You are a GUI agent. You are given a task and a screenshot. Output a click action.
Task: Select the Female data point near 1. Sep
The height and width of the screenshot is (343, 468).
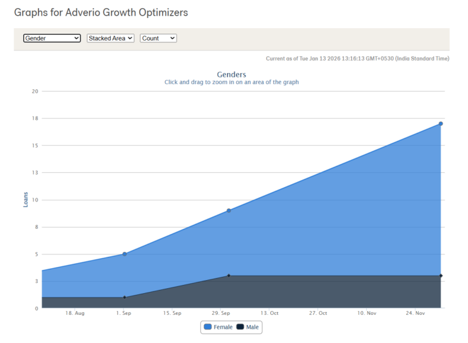125,254
